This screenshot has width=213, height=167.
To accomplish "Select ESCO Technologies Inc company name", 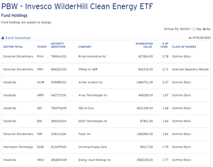I will 93,121.
